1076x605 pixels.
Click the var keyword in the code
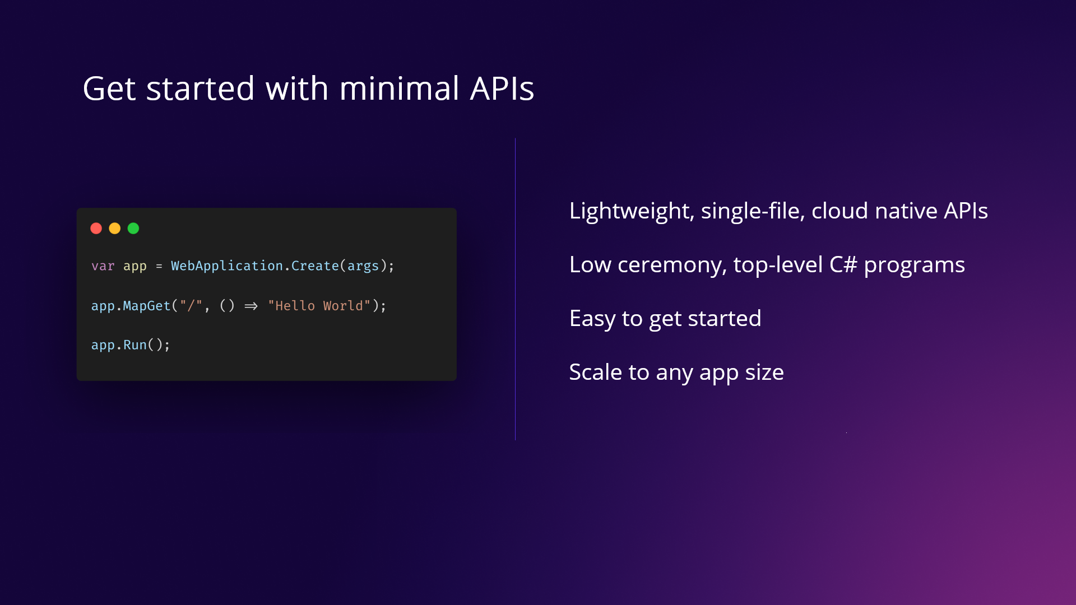click(x=103, y=266)
